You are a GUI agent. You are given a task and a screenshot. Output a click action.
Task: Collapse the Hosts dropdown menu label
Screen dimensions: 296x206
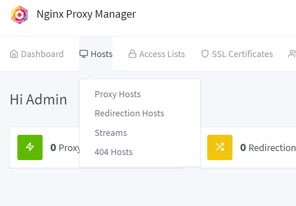[x=101, y=54]
